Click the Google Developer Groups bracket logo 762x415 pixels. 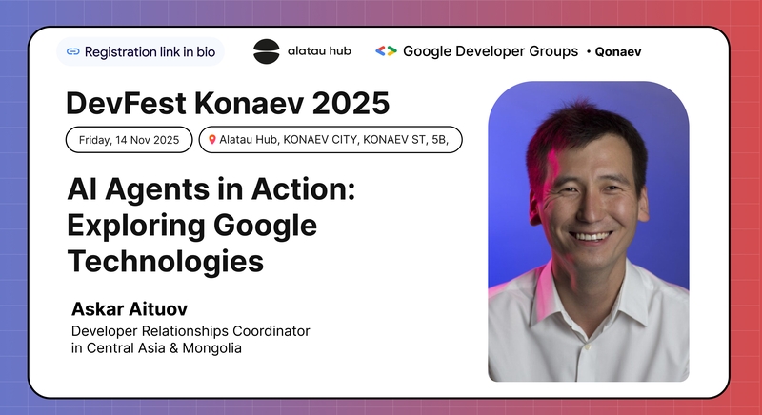[387, 51]
